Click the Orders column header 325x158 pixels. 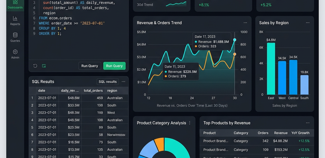(x=263, y=133)
